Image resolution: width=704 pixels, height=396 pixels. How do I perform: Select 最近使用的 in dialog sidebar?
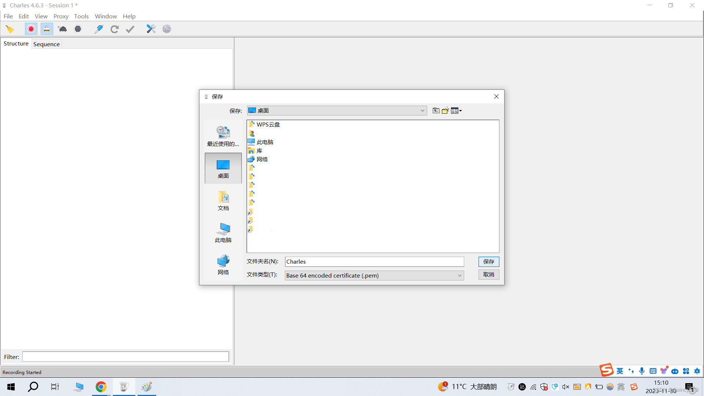click(x=223, y=136)
